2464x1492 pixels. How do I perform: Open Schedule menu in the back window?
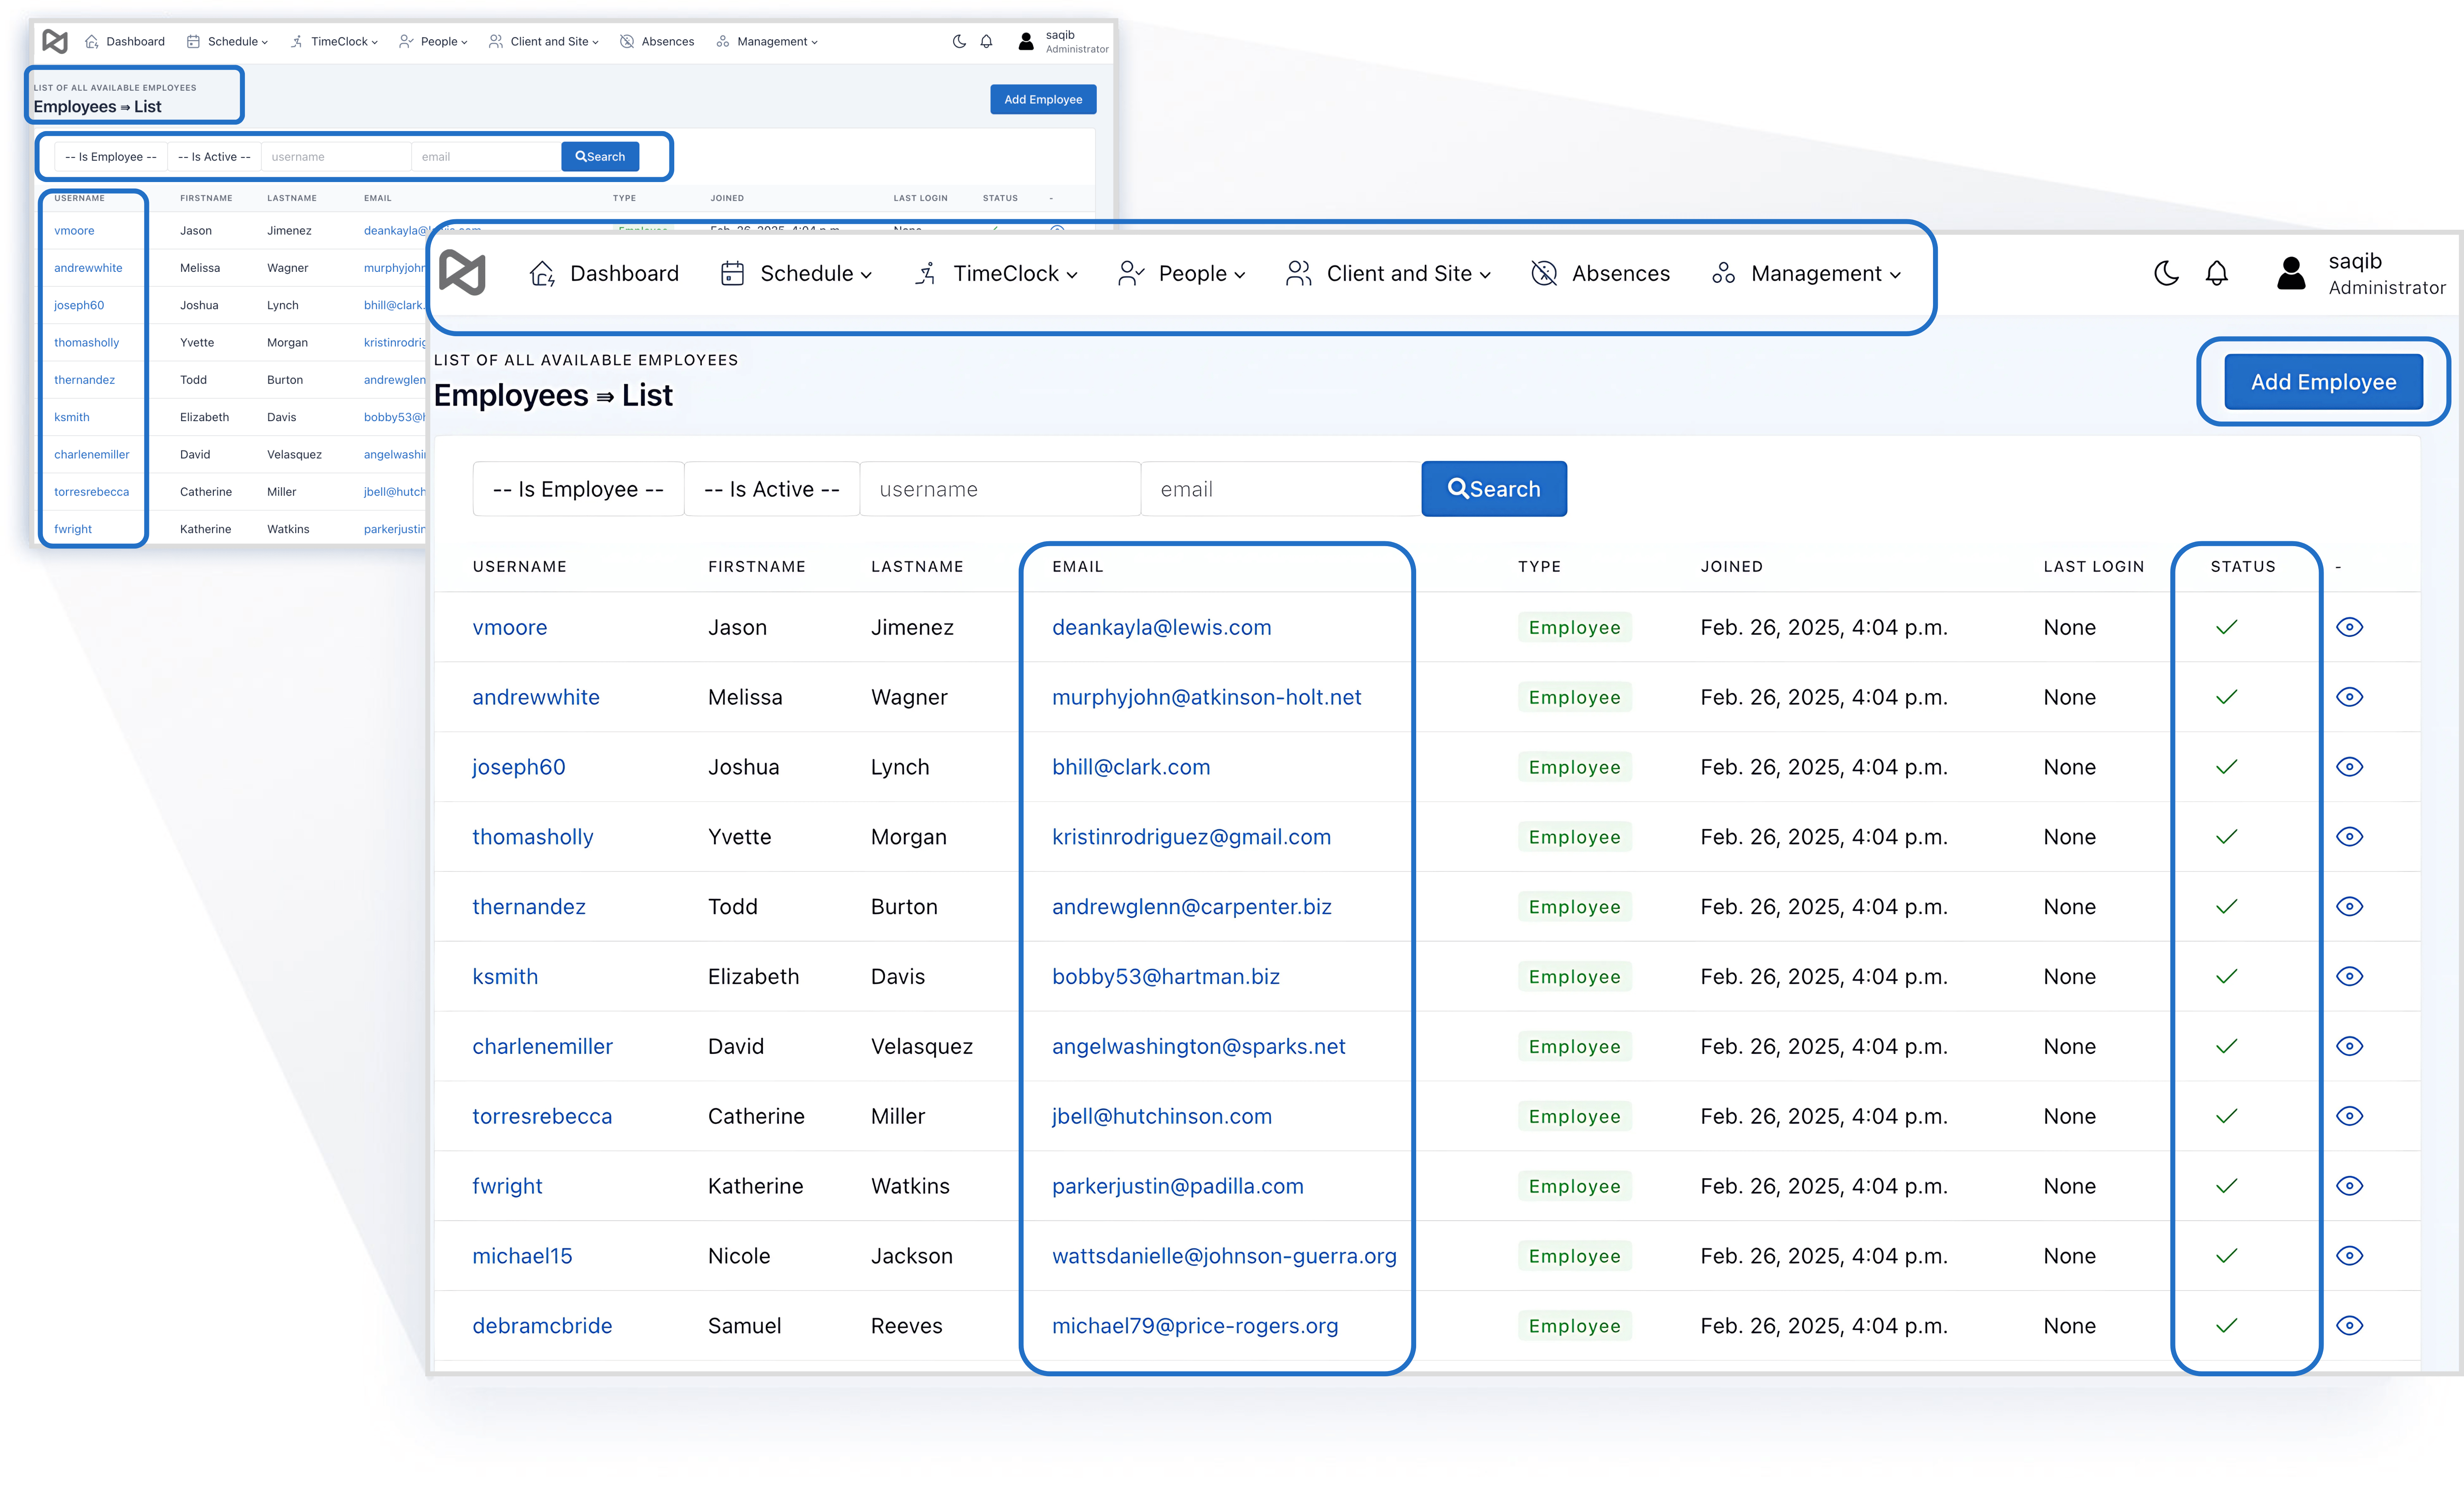(x=228, y=41)
